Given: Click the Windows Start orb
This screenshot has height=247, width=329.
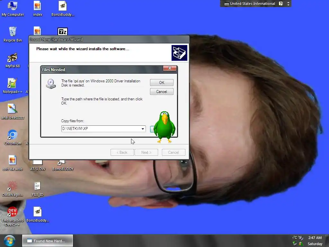Looking at the screenshot, I should tap(9, 241).
